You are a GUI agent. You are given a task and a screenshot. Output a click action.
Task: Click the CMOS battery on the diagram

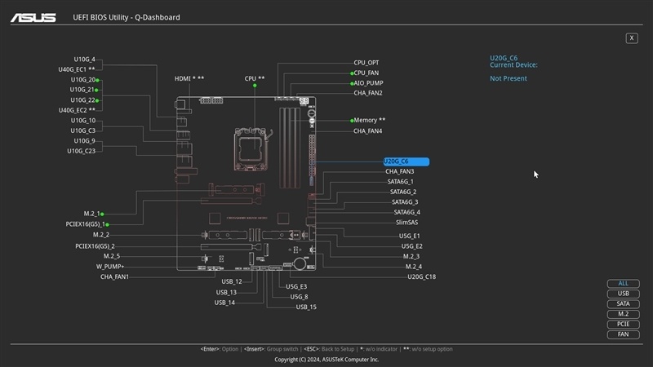tap(300, 263)
